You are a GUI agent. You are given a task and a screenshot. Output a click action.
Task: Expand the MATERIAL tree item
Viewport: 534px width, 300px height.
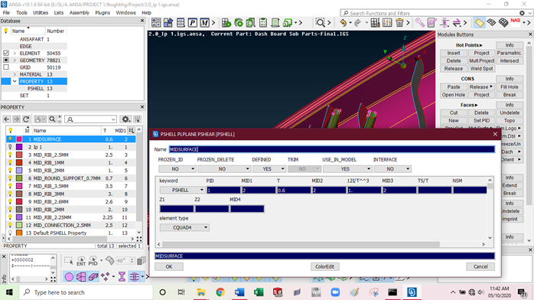coord(15,74)
